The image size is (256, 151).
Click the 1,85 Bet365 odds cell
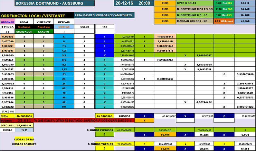224,15
